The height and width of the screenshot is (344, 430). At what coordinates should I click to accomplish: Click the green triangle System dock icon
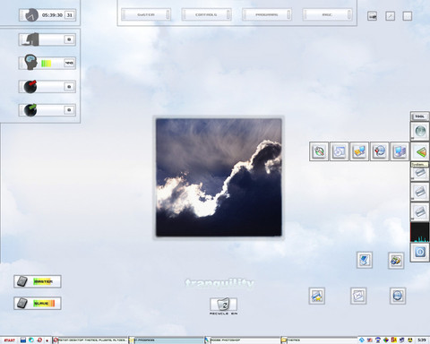pyautogui.click(x=420, y=152)
